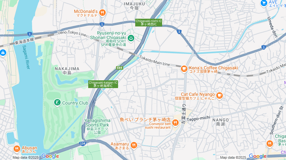Select the blue padlock marker at left edge
The height and width of the screenshot is (160, 286).
(x=3, y=53)
